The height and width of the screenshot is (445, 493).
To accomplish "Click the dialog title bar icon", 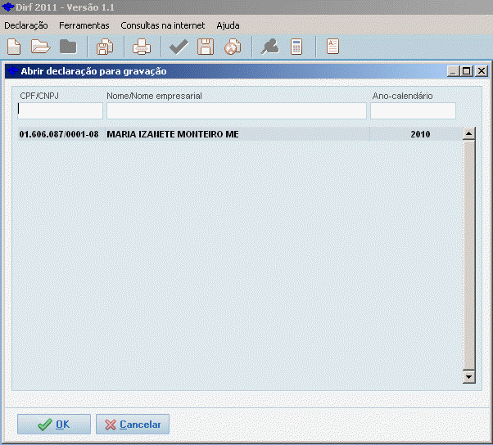I will 13,71.
